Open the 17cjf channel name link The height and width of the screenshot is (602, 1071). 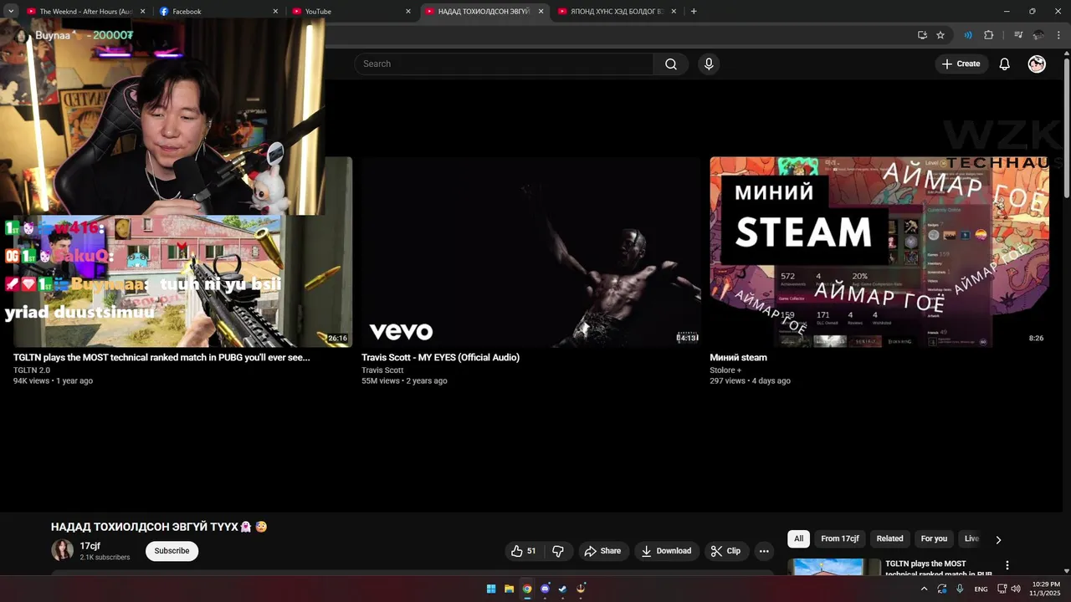90,546
